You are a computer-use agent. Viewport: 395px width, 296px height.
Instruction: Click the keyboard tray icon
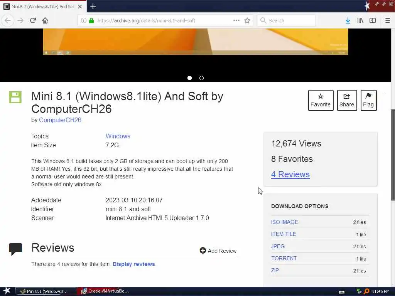[x=342, y=292]
